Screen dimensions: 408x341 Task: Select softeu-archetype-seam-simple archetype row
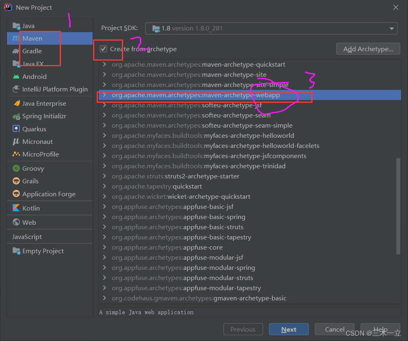[x=250, y=126]
